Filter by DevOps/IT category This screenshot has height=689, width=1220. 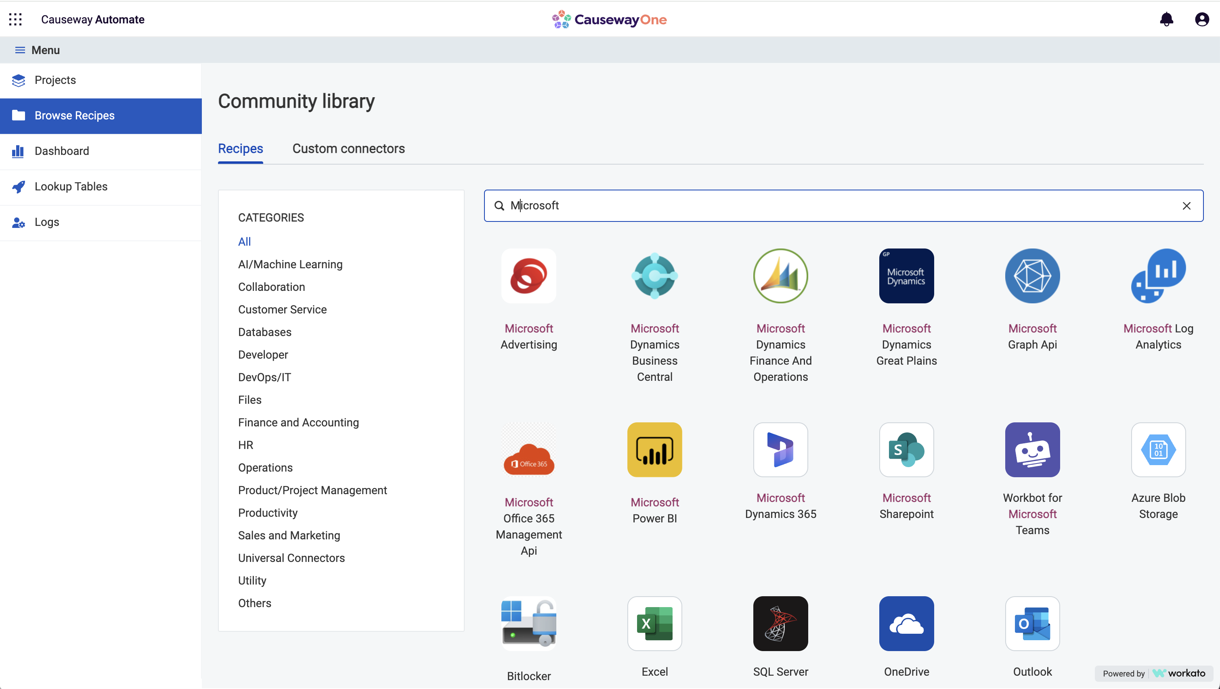point(264,377)
